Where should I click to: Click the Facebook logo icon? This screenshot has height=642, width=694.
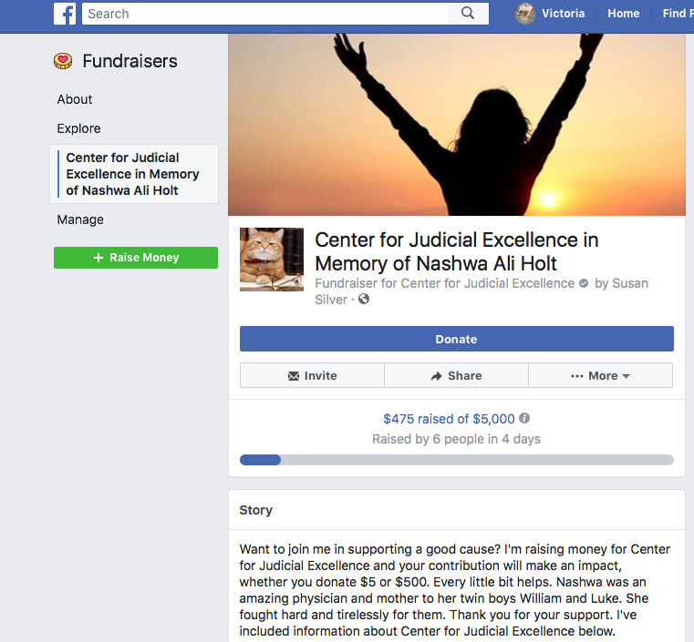point(65,14)
